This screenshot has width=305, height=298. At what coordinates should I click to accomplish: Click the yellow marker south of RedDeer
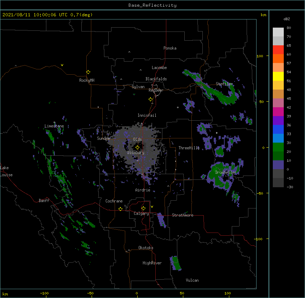pos(151,99)
